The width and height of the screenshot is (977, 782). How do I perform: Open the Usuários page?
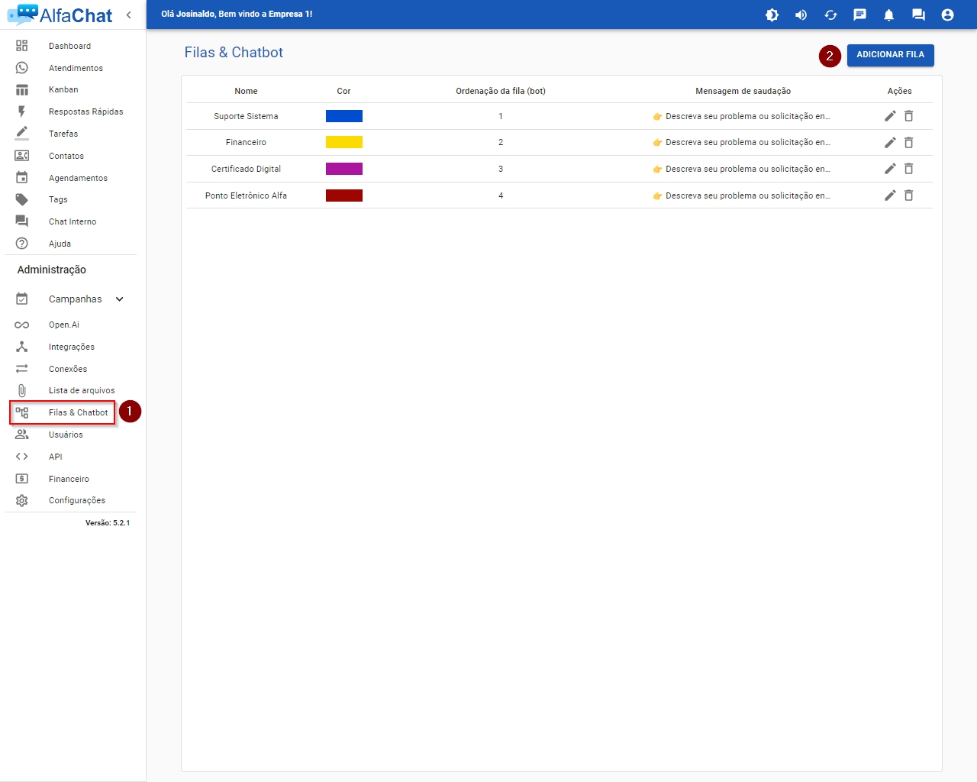[x=66, y=435]
